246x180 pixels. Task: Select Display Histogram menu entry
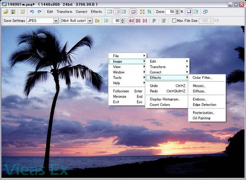(165, 99)
